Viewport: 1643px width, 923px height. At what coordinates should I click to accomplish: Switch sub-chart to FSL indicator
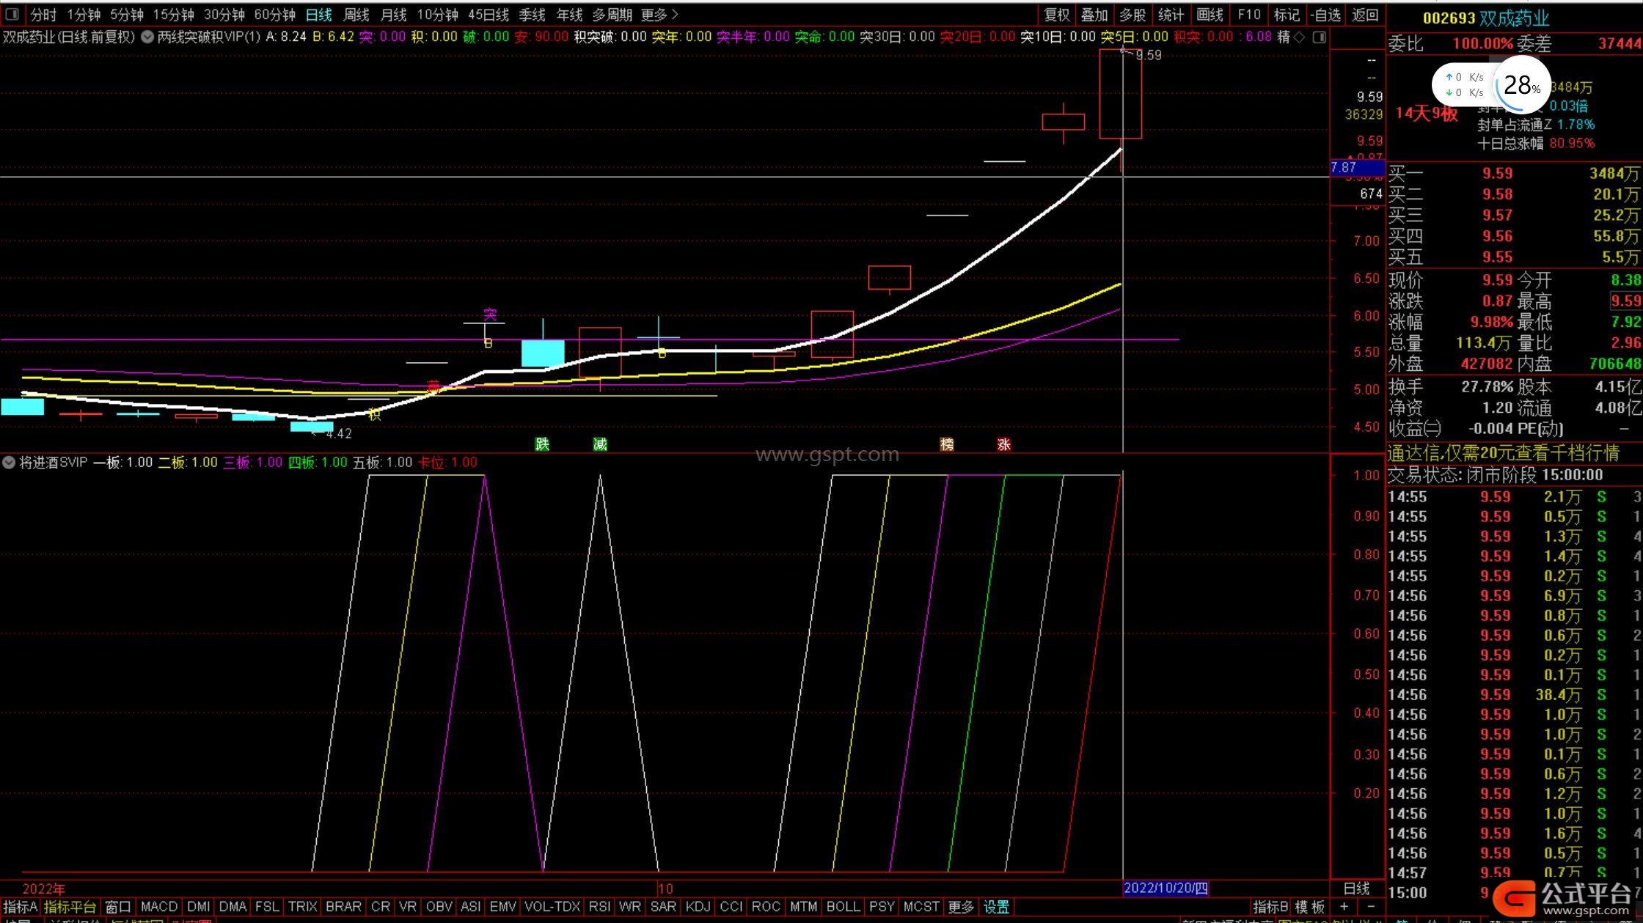tap(267, 907)
